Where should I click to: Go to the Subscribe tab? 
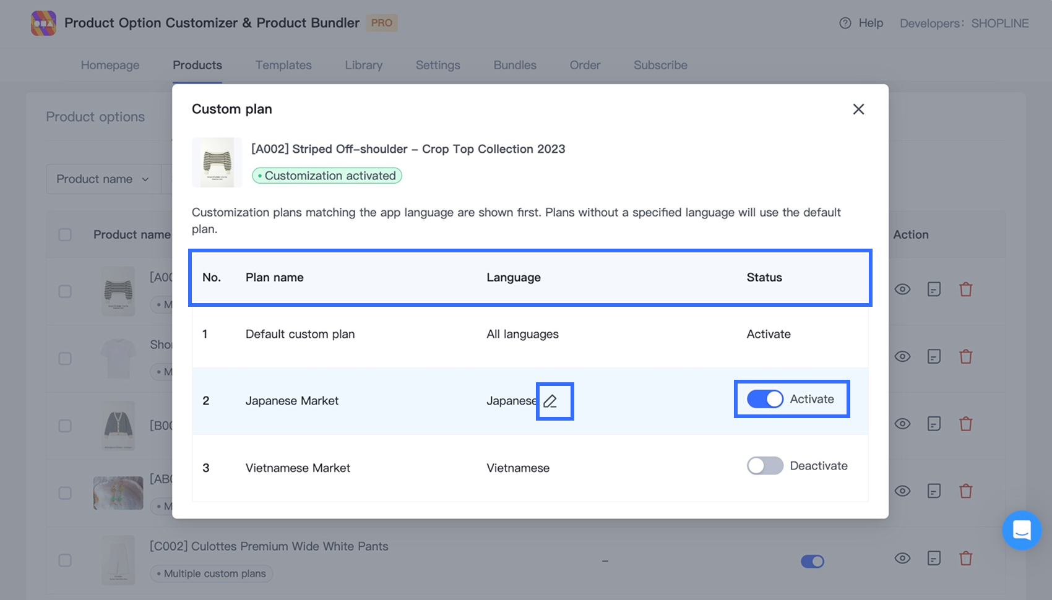pos(660,65)
